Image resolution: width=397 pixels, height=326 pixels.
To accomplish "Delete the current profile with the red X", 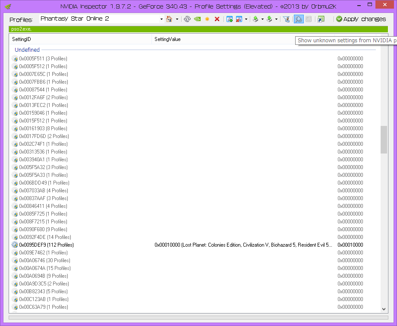I will tap(217, 19).
